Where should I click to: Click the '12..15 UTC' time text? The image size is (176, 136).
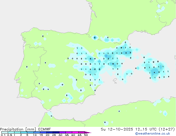[146, 129]
